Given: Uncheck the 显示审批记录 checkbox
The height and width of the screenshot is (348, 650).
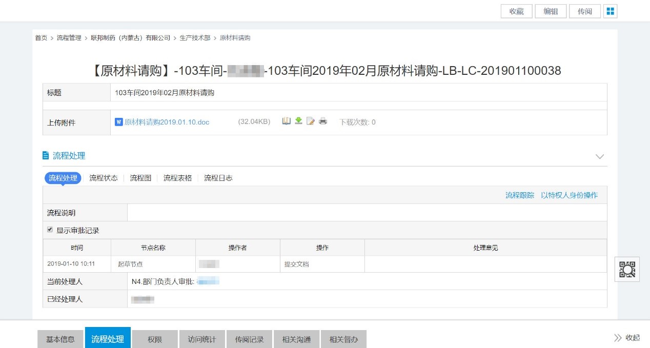Looking at the screenshot, I should coord(50,230).
